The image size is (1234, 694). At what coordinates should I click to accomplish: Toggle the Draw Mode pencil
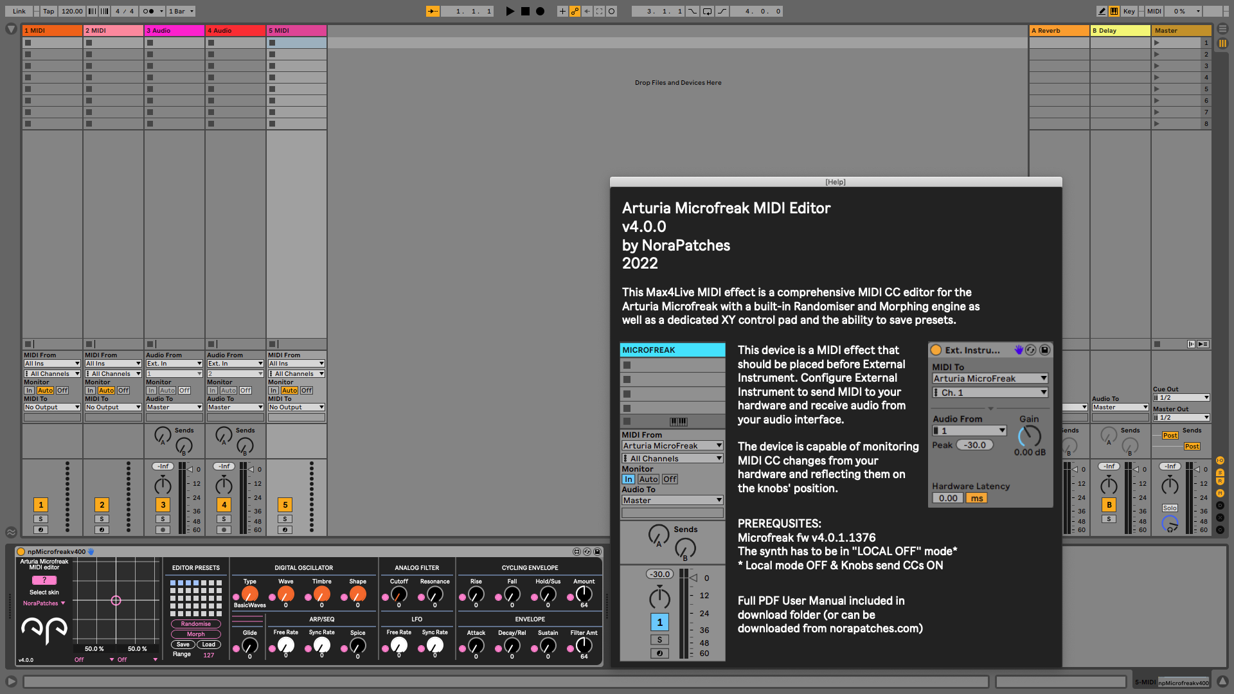coord(1102,11)
